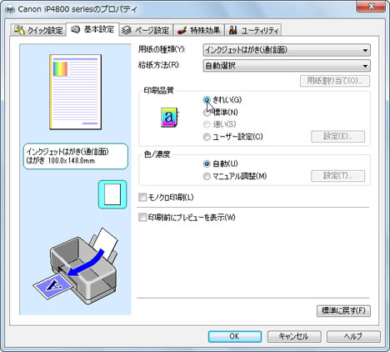Expand the 給紙方法 dropdown

coord(287,66)
